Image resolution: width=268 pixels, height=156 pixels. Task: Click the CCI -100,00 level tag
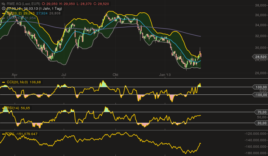pos(260,94)
